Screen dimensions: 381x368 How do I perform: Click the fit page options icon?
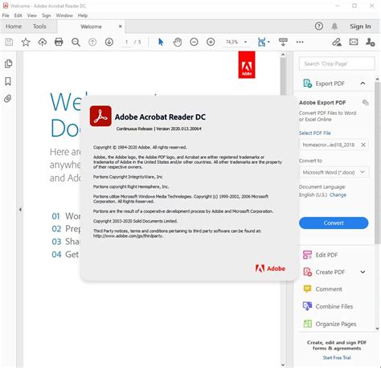(261, 42)
